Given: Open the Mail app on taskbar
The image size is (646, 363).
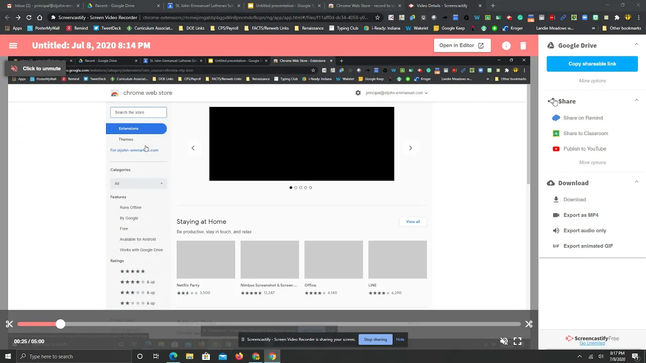Looking at the screenshot, I should click(223, 356).
